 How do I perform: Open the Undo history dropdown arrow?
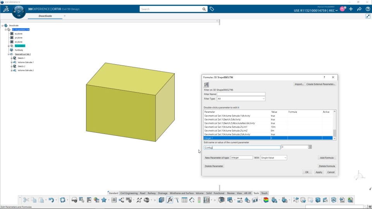pos(56,200)
